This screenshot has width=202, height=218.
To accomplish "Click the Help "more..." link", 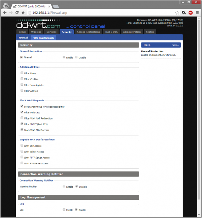I will (175, 45).
